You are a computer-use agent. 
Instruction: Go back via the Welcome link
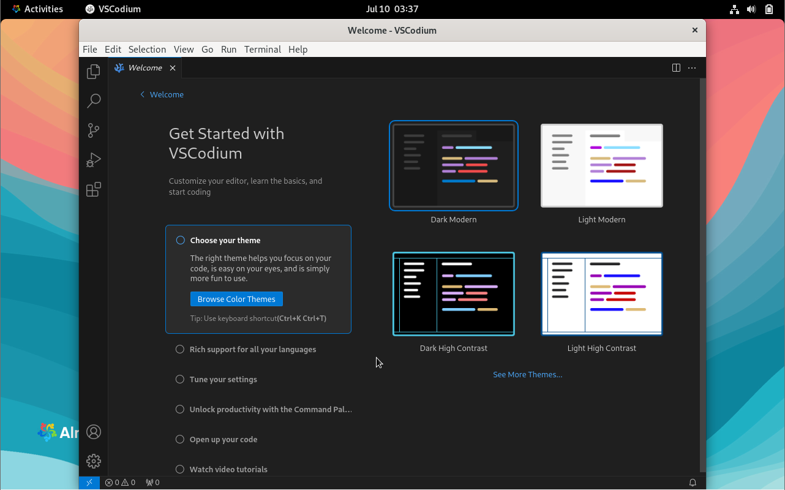[167, 94]
